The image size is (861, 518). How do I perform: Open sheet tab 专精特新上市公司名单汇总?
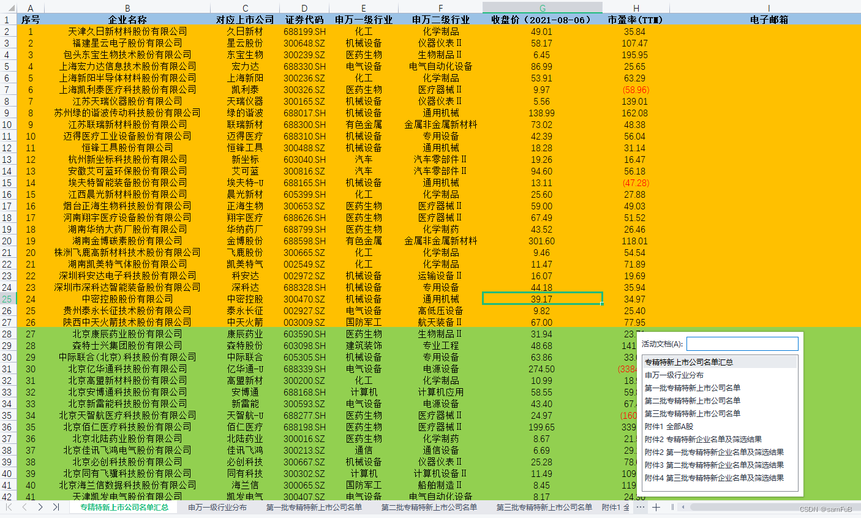tap(124, 507)
